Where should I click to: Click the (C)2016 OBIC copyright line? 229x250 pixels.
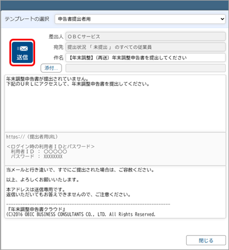pos(81,214)
